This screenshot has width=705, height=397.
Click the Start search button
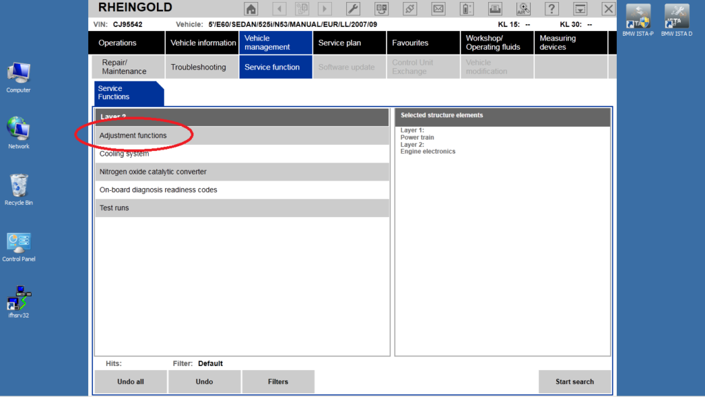575,382
